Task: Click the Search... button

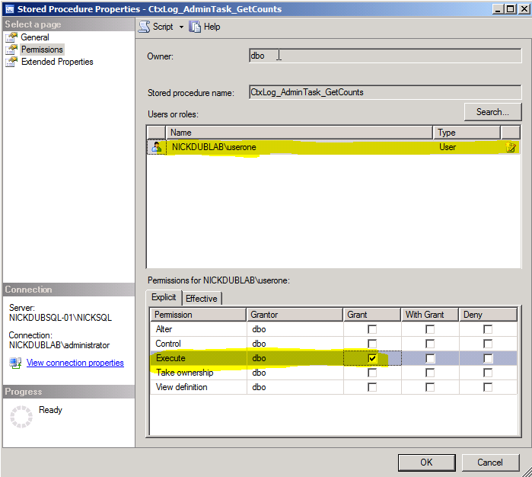Action: [492, 112]
